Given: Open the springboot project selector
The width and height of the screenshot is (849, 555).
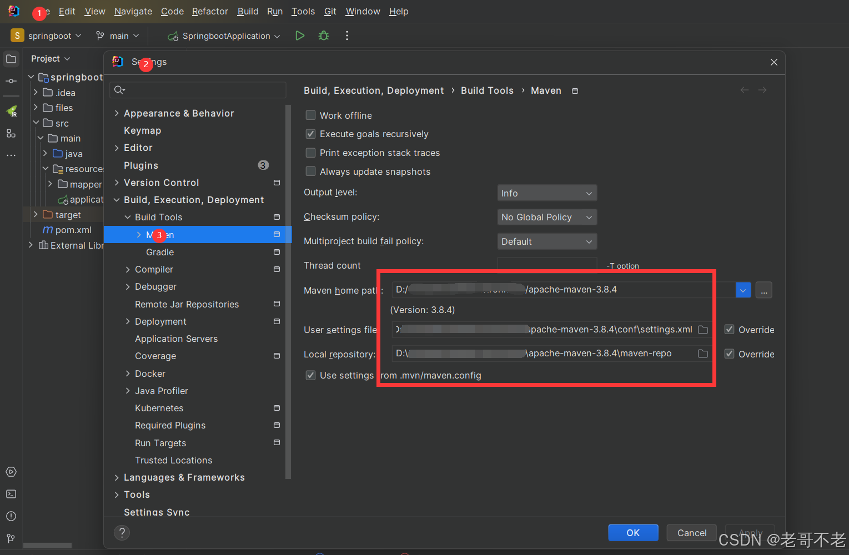Looking at the screenshot, I should [46, 36].
